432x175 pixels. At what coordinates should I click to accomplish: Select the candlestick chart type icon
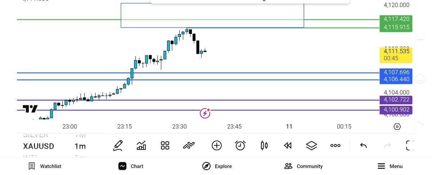pos(264,146)
